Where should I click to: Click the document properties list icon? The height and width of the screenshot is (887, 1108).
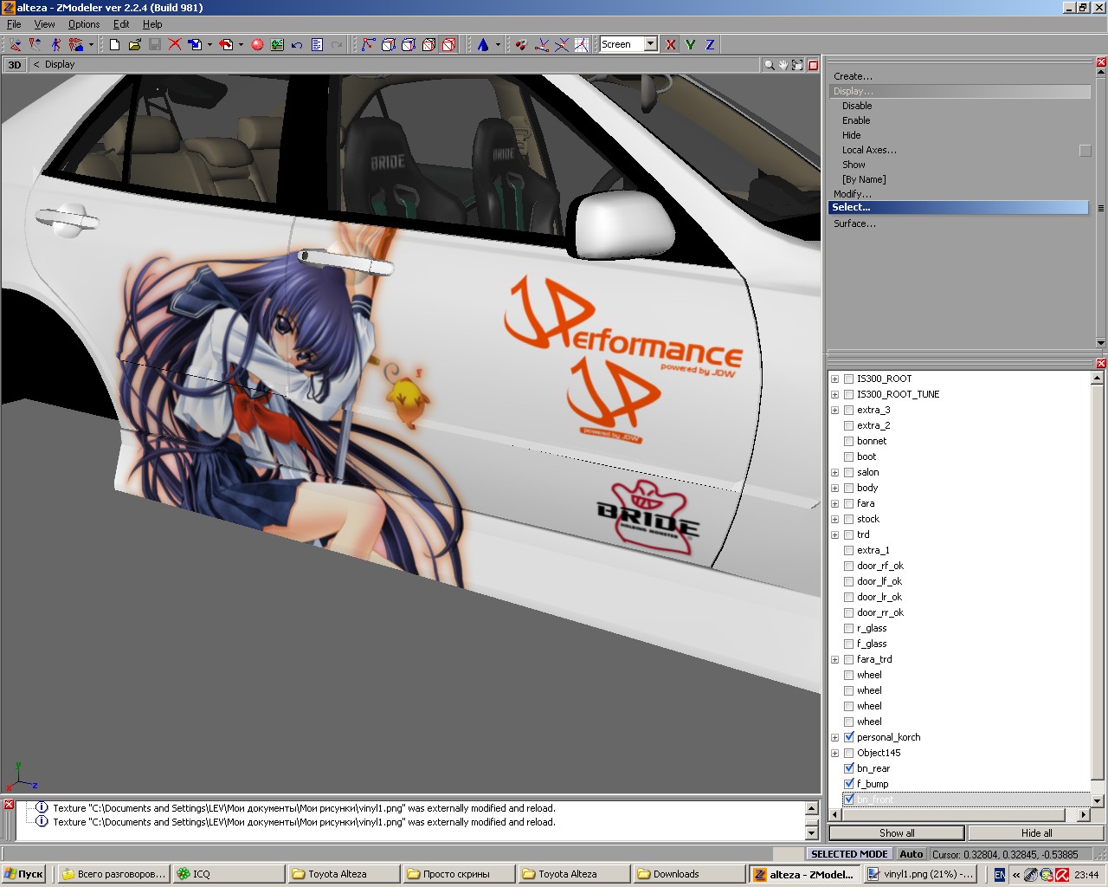pyautogui.click(x=317, y=44)
